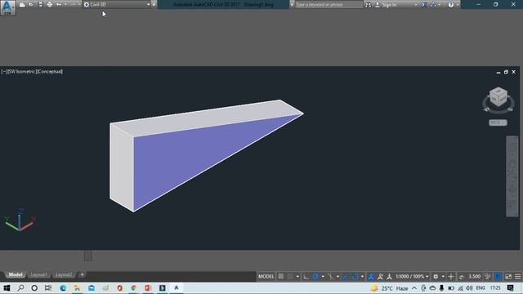523x294 pixels.
Task: Click the Save icon in Quick Access toolbar
Action: (x=40, y=5)
